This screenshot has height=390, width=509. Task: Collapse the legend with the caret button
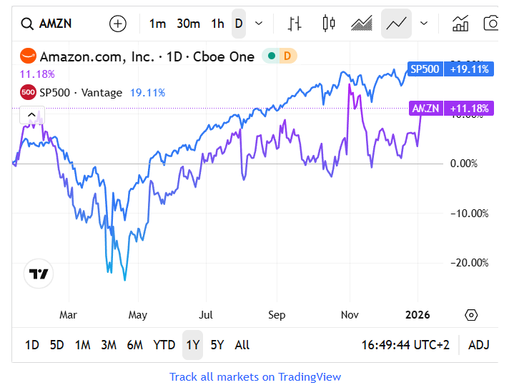tap(31, 114)
